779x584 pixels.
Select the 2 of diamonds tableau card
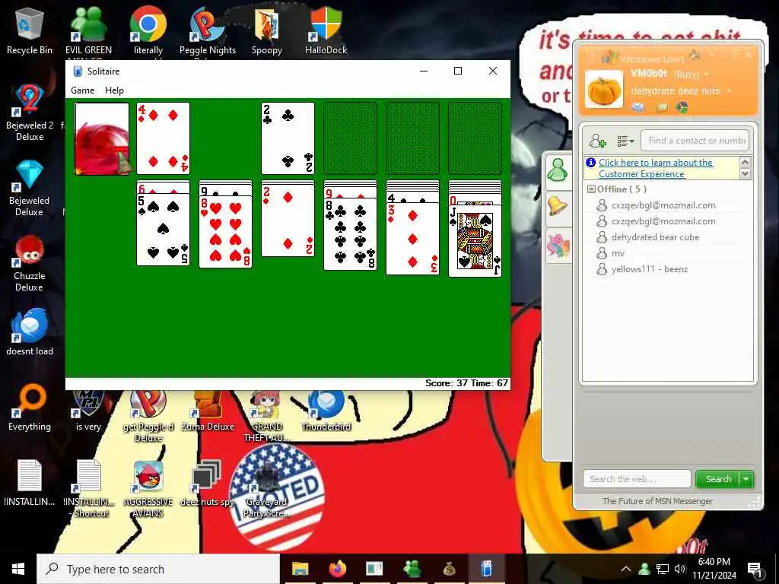point(288,221)
